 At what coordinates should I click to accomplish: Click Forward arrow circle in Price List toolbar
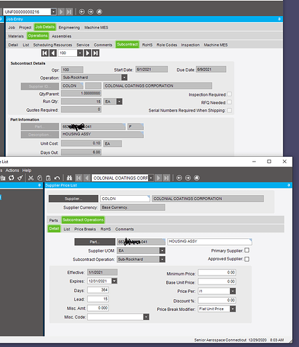(188, 178)
